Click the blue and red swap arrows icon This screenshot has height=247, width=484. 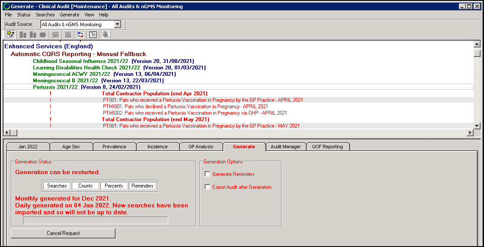pyautogui.click(x=80, y=35)
